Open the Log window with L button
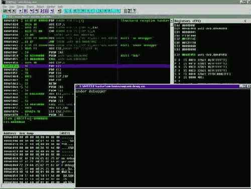Screen dimensions: 251x189 point(66,11)
